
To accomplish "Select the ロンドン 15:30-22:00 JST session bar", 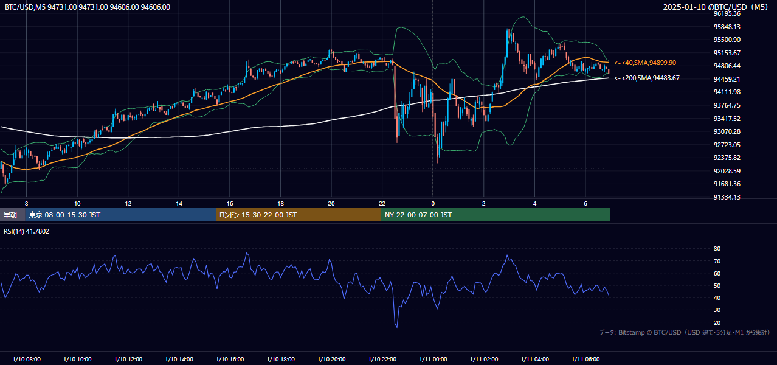I will (299, 215).
